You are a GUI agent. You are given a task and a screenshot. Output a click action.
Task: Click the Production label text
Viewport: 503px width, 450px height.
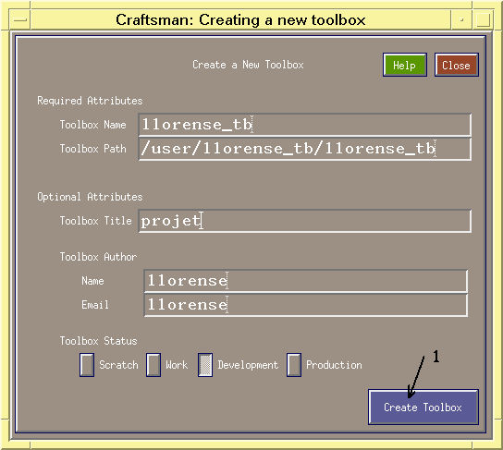tap(334, 365)
